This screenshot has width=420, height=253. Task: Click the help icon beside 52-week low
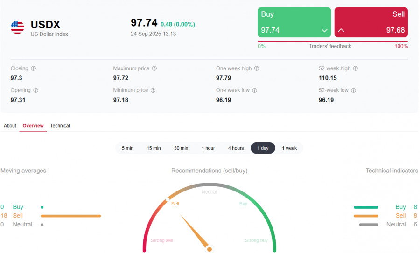tap(353, 90)
